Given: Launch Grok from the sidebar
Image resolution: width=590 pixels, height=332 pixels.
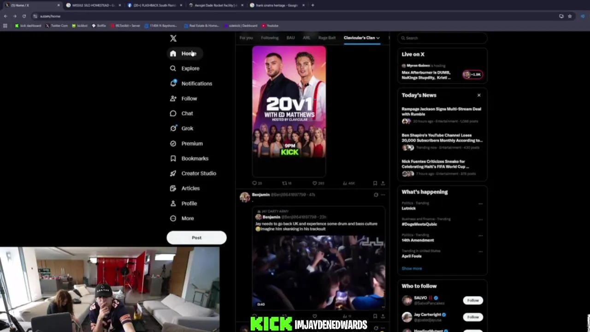Looking at the screenshot, I should tap(182, 128).
